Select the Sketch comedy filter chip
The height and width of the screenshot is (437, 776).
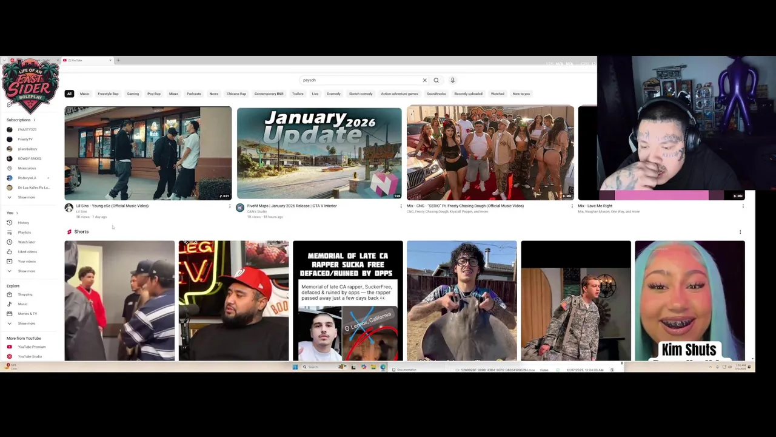(361, 93)
